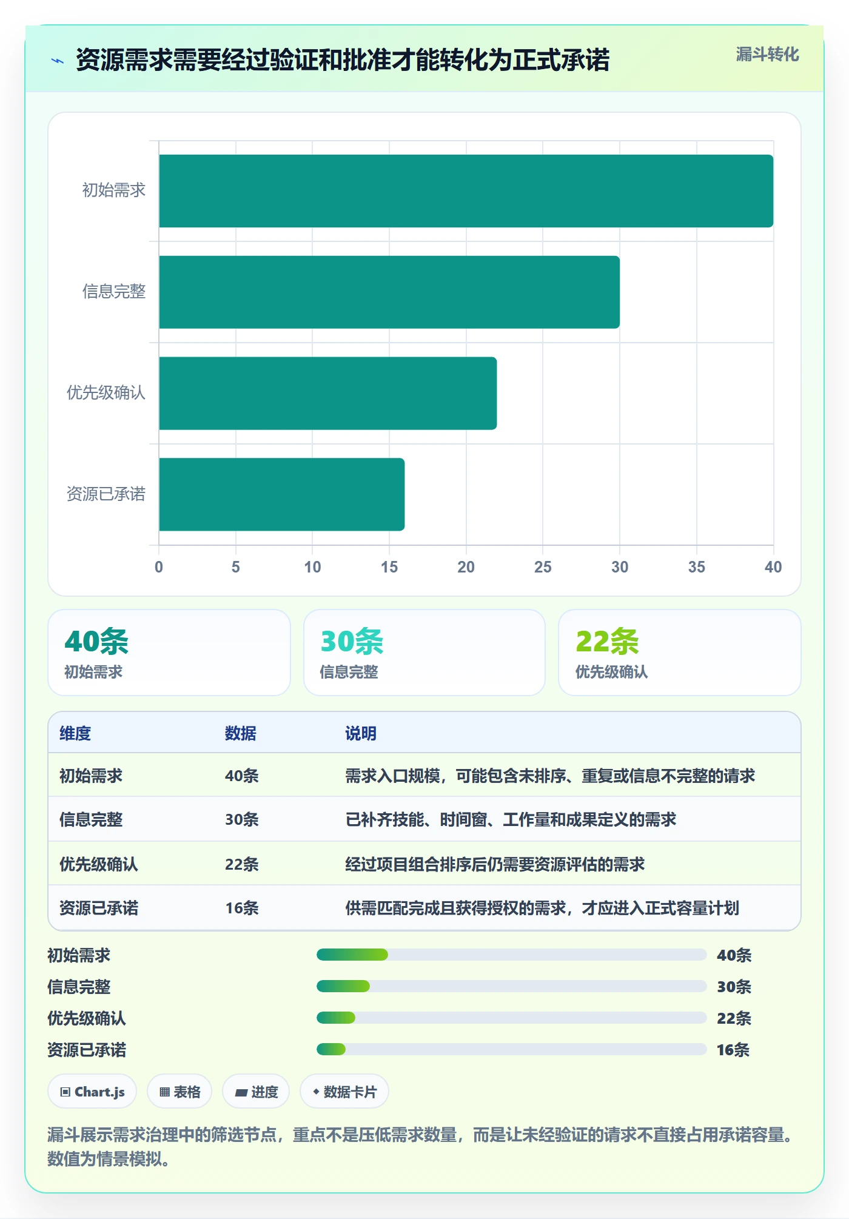Click the 数据 column header
849x1219 pixels.
point(241,733)
